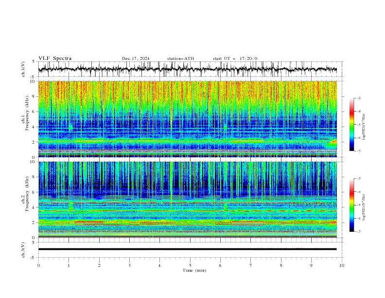Click the "station=ATH" label
Image resolution: width=385 pixels, height=298 pixels.
(180, 58)
